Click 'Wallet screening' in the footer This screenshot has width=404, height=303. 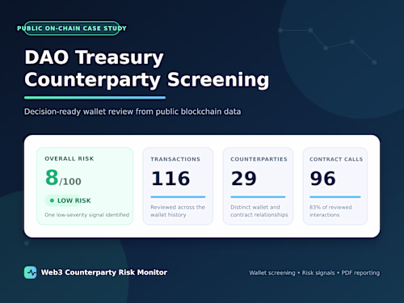click(272, 273)
